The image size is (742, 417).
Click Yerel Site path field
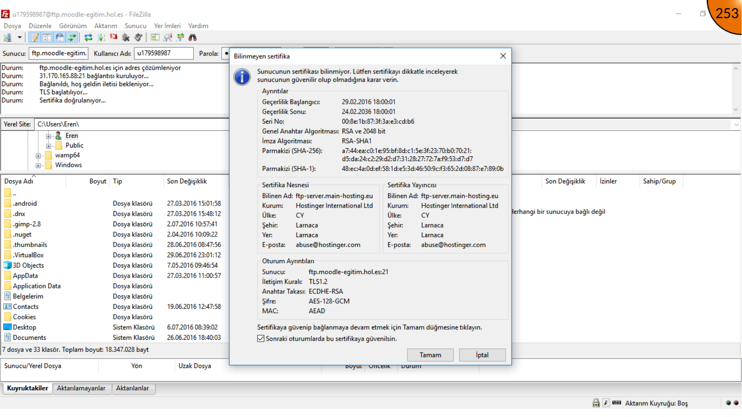click(131, 124)
